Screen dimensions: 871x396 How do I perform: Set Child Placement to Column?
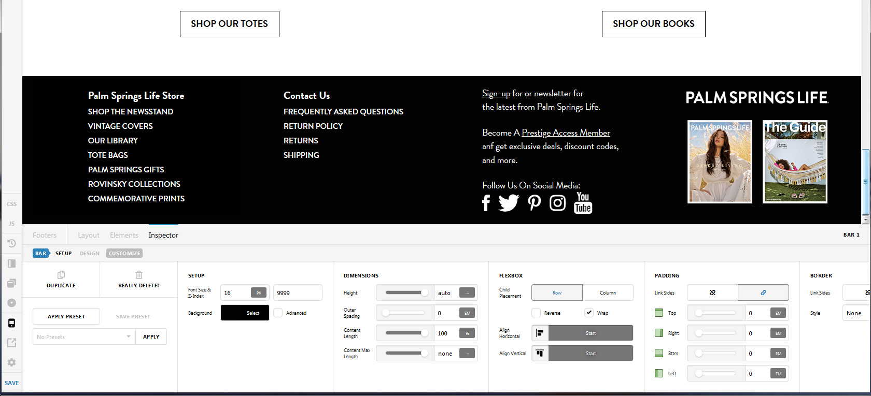(608, 292)
